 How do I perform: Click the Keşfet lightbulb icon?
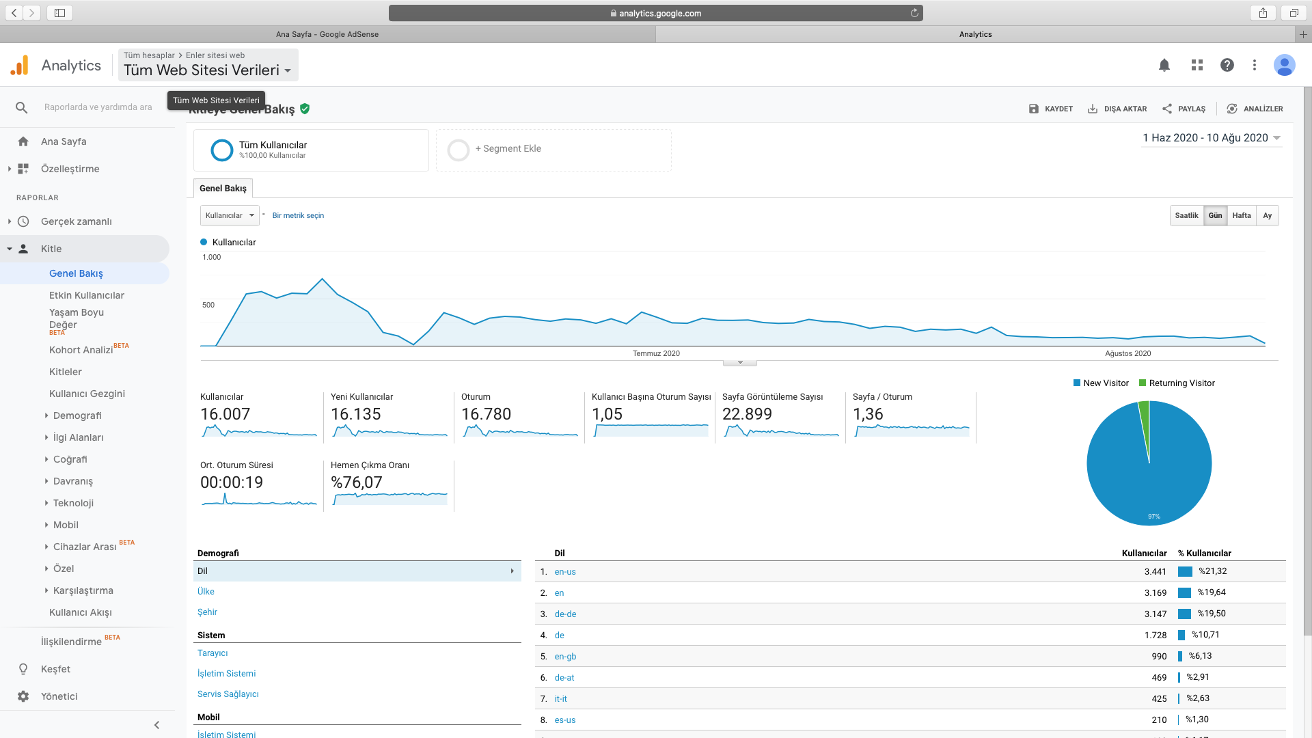click(x=23, y=669)
